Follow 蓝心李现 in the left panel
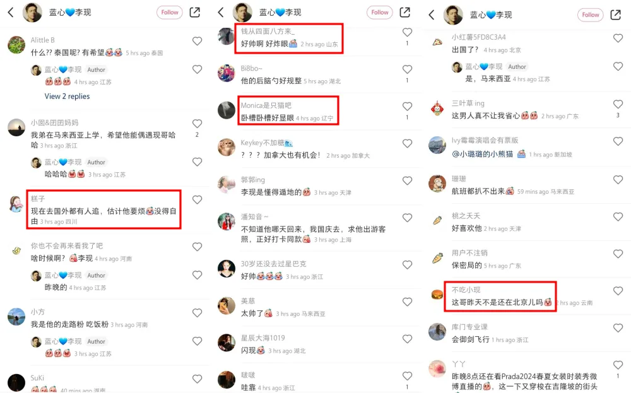The height and width of the screenshot is (393, 631). pyautogui.click(x=170, y=13)
